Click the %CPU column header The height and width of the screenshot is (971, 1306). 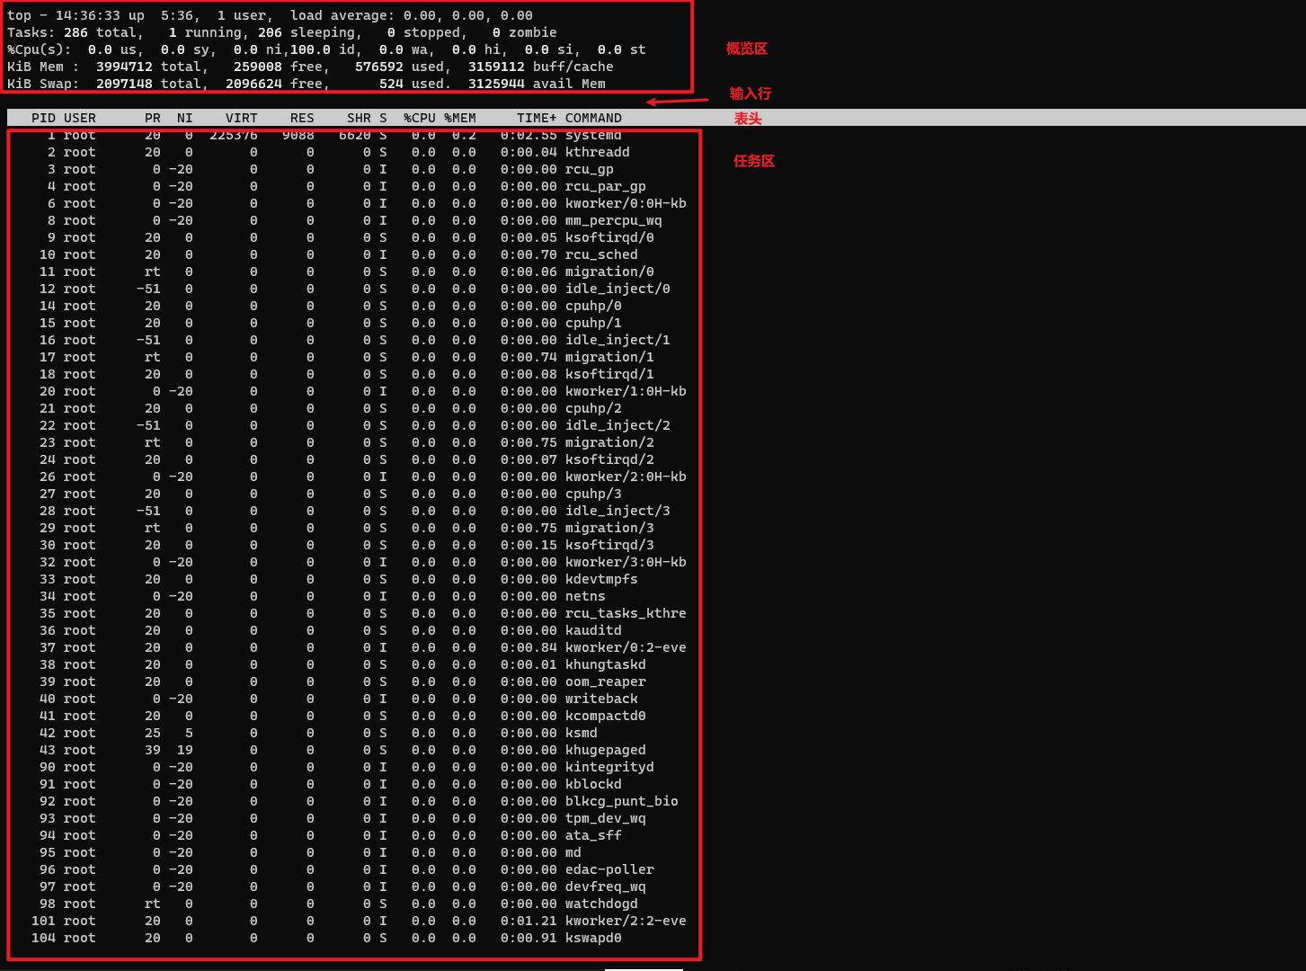[x=420, y=118]
